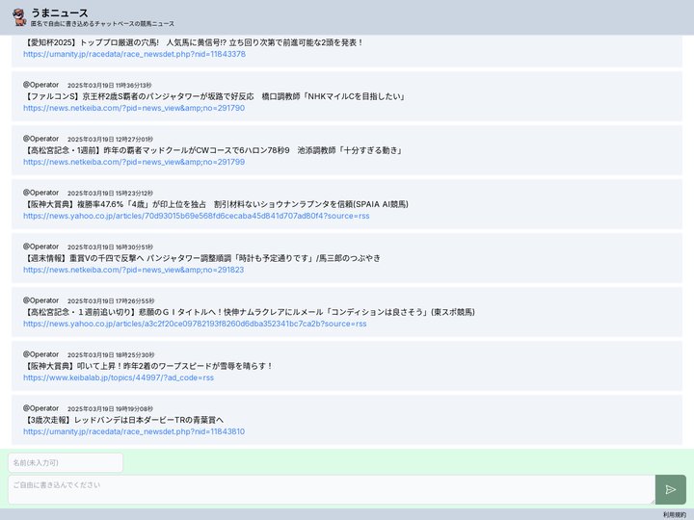Select the ファルコンS headline text
The height and width of the screenshot is (520, 694).
coord(215,96)
